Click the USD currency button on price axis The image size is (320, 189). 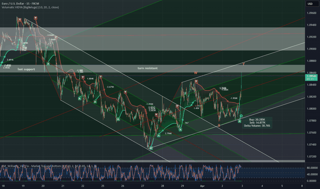coord(312,4)
